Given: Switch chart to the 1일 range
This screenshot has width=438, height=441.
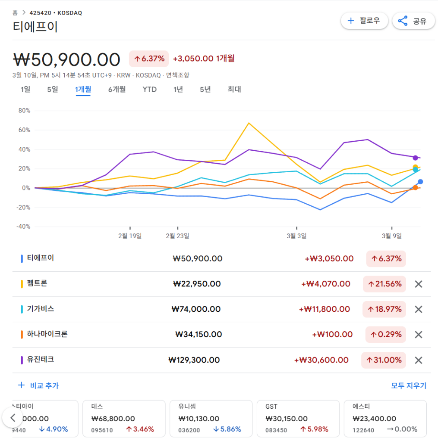Looking at the screenshot, I should click(25, 90).
